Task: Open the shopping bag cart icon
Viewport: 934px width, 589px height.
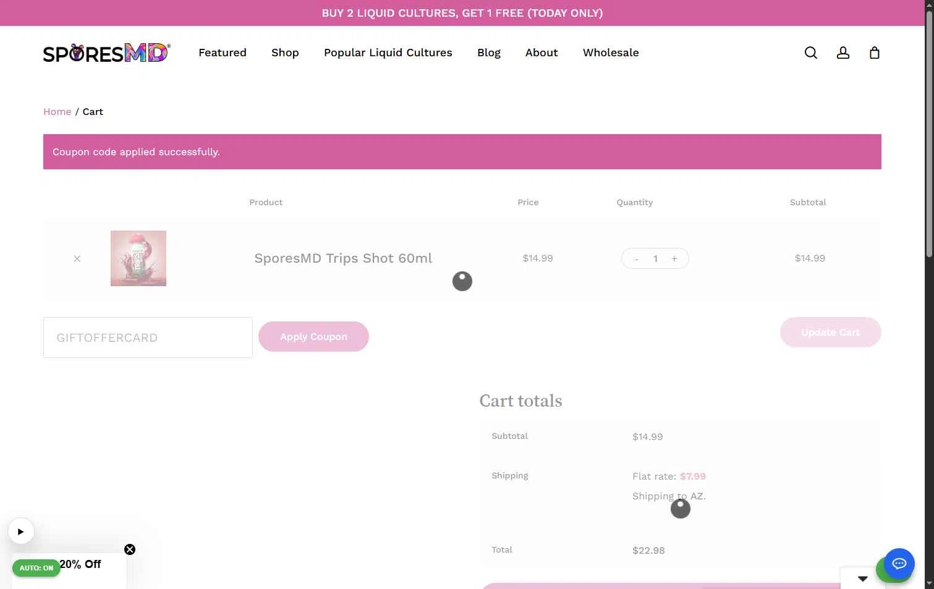Action: click(x=875, y=53)
